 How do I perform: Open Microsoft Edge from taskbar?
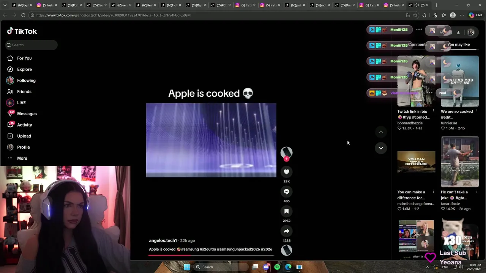click(x=288, y=267)
